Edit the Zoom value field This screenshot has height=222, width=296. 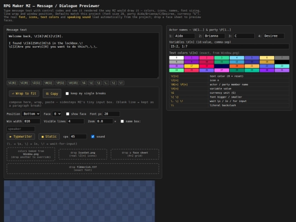105,121
